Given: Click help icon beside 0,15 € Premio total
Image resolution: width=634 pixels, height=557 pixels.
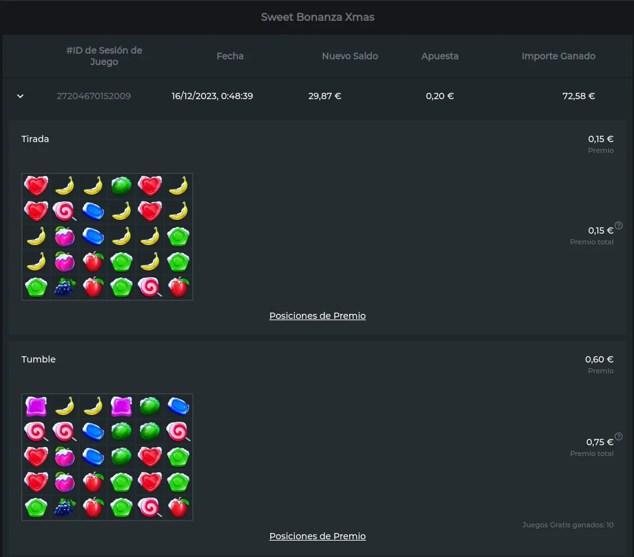Looking at the screenshot, I should tap(619, 225).
